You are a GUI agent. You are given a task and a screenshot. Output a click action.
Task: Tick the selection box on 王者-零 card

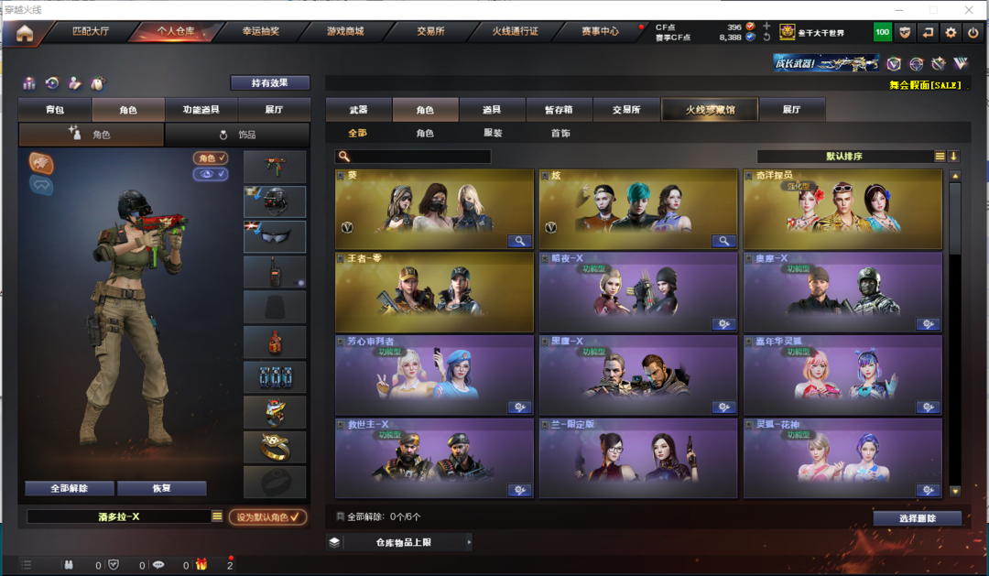(341, 258)
